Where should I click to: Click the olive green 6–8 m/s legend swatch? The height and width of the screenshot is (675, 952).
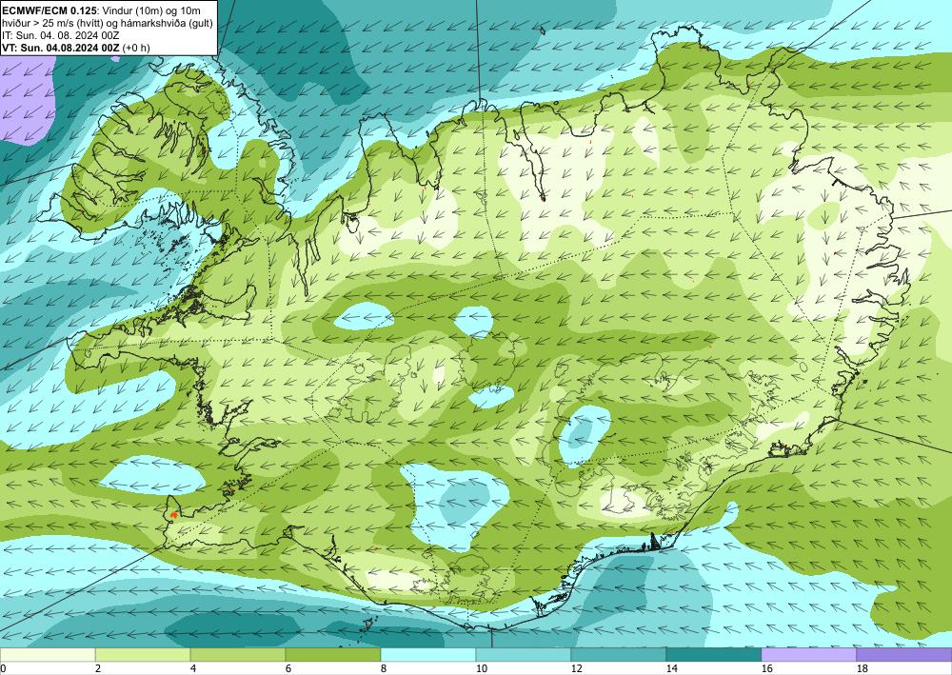[333, 655]
